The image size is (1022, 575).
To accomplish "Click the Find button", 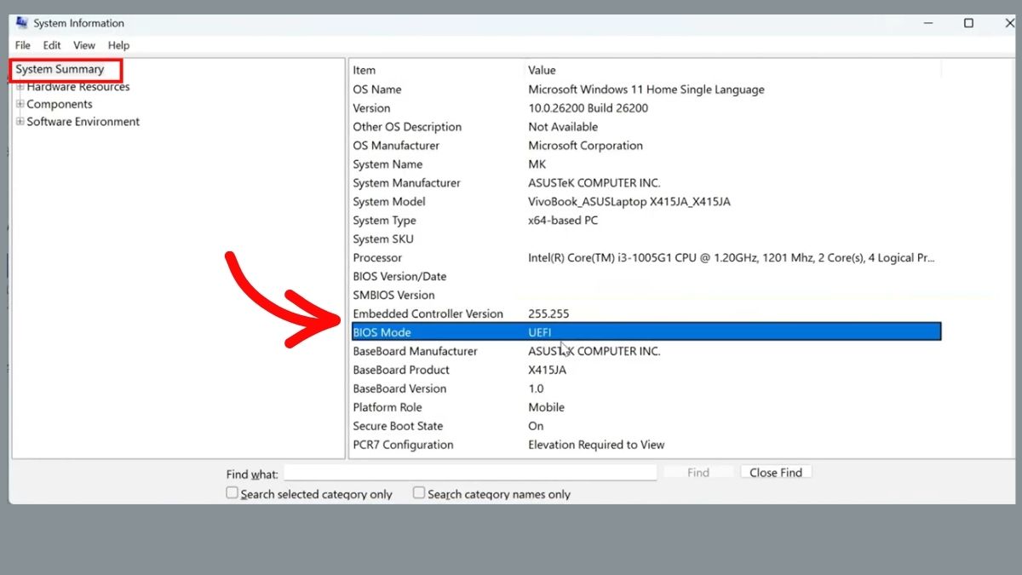I will pyautogui.click(x=698, y=473).
